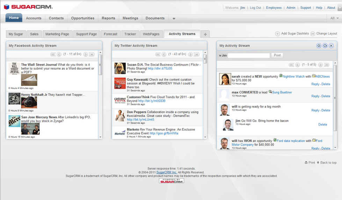Click the Facebook stream scroll down arrow
Viewport: 342px width, 200px height.
(100, 137)
